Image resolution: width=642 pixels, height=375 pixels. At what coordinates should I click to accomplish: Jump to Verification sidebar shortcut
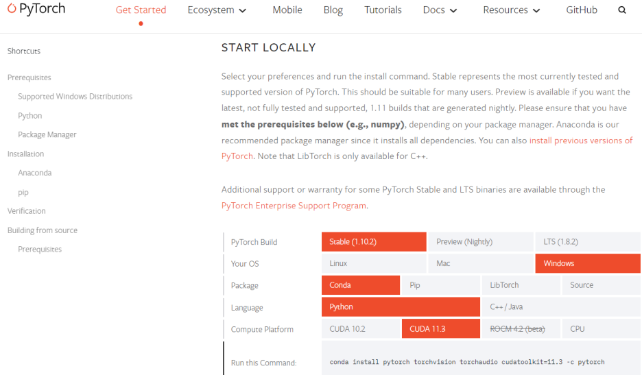coord(27,211)
